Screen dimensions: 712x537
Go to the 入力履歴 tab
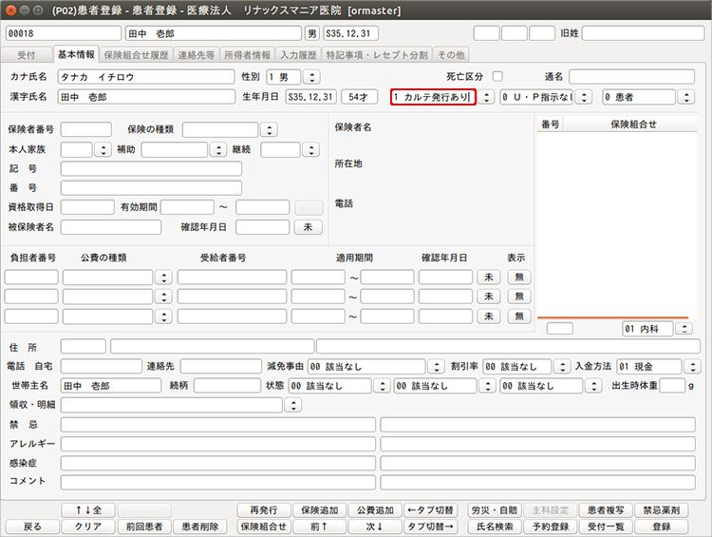(298, 55)
